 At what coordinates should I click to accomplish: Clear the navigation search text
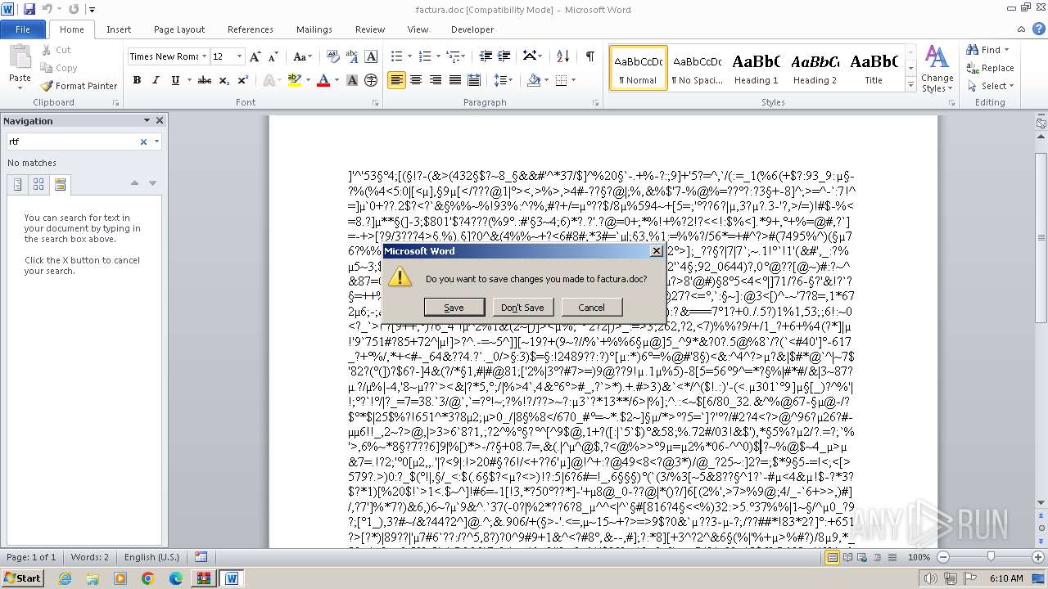pos(143,142)
